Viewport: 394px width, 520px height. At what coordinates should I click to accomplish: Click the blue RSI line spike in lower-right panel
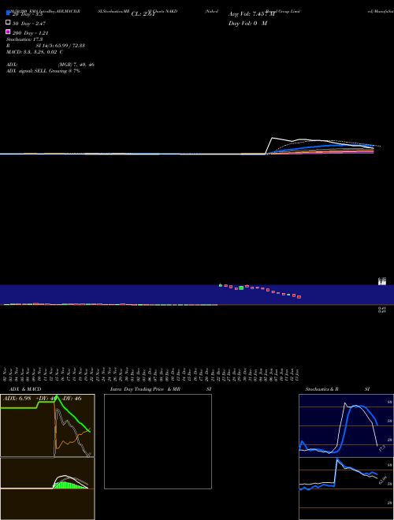pos(337,459)
